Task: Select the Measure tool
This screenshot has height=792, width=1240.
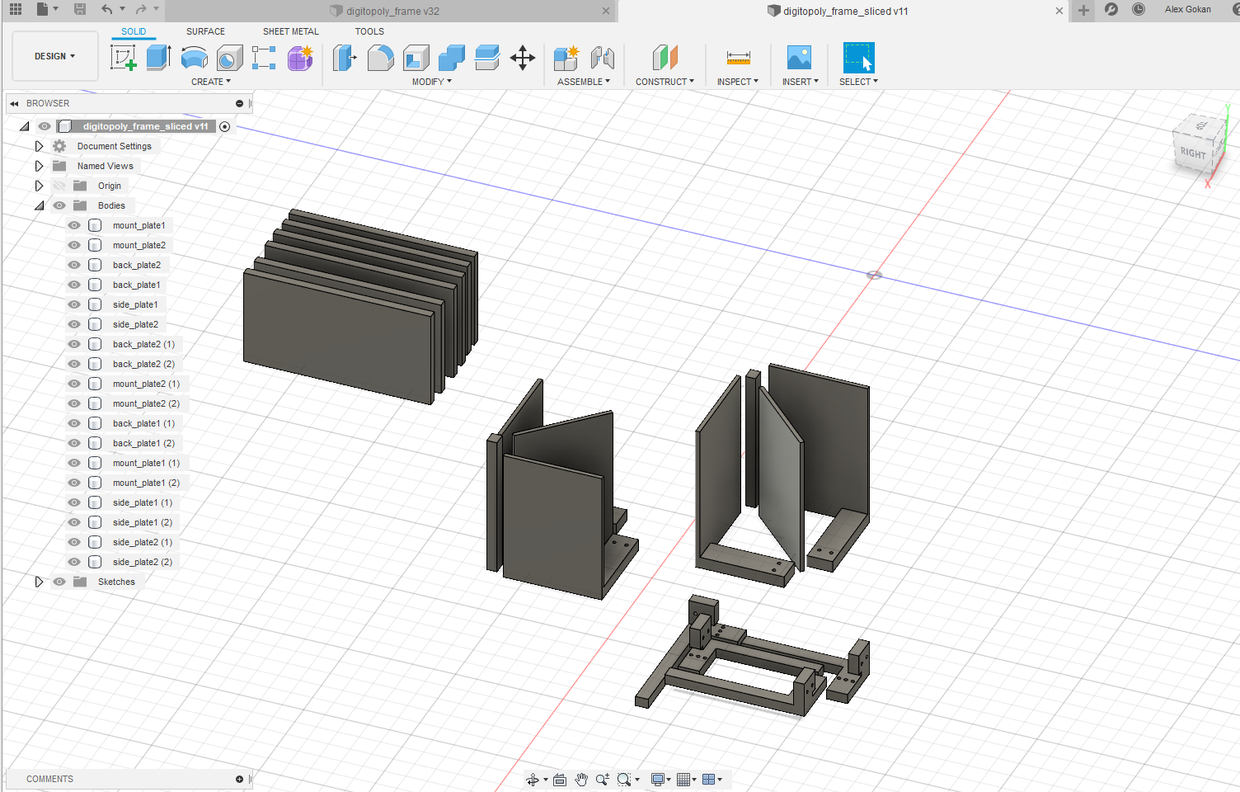Action: [738, 58]
